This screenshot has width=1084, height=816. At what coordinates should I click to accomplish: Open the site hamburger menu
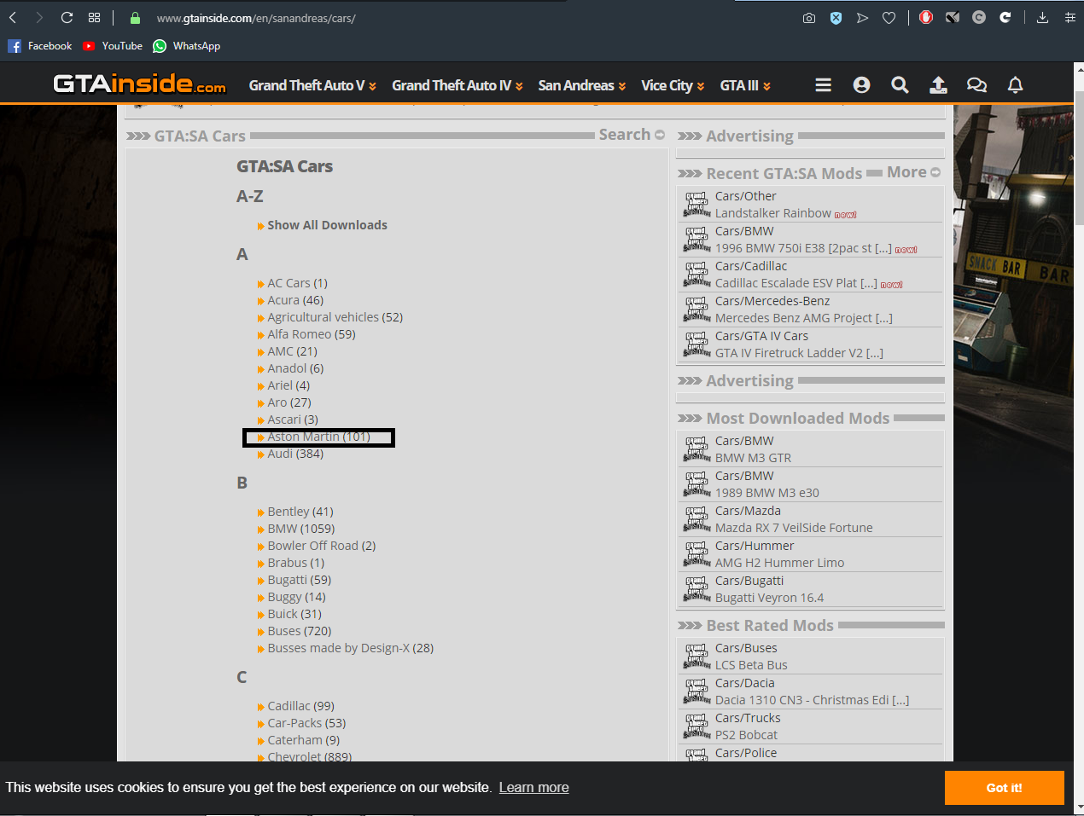tap(823, 84)
